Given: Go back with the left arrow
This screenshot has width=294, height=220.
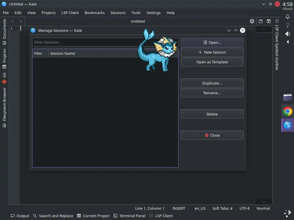Looking at the screenshot, I should (x=13, y=21).
